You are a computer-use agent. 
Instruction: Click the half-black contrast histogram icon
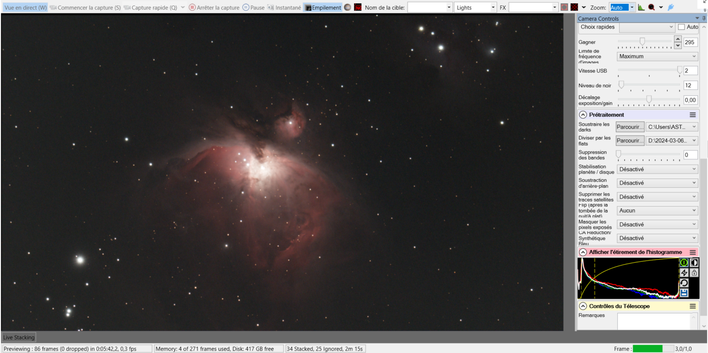pyautogui.click(x=694, y=262)
